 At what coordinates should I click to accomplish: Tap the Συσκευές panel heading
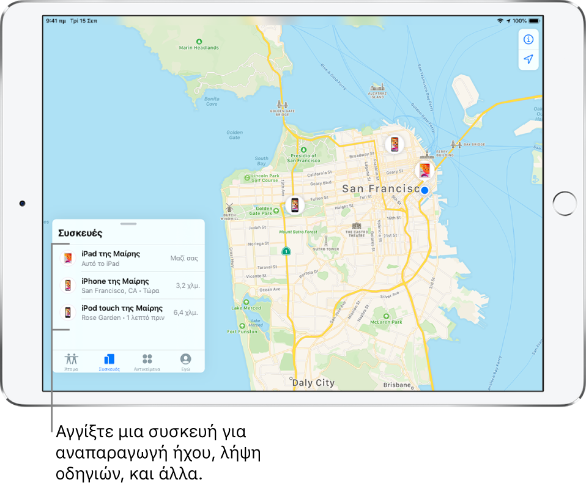80,233
